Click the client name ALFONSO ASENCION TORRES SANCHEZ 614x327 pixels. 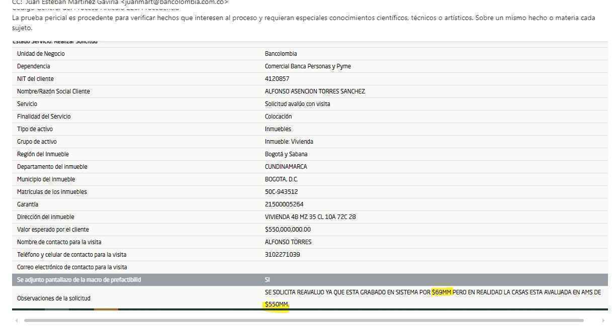(315, 91)
